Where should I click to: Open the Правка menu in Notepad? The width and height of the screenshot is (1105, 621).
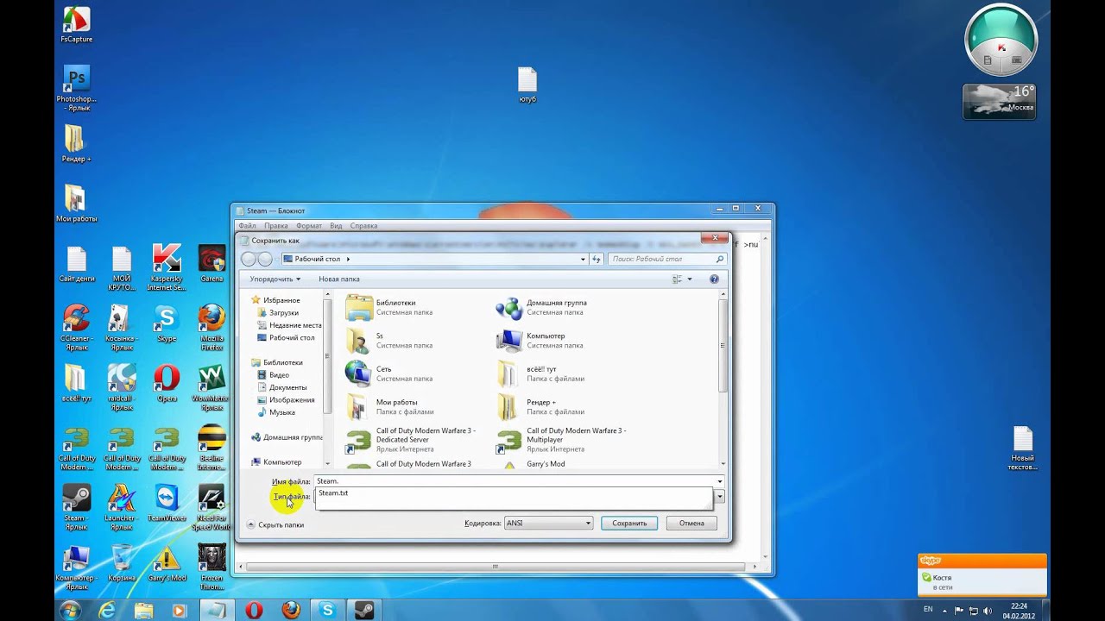click(276, 226)
